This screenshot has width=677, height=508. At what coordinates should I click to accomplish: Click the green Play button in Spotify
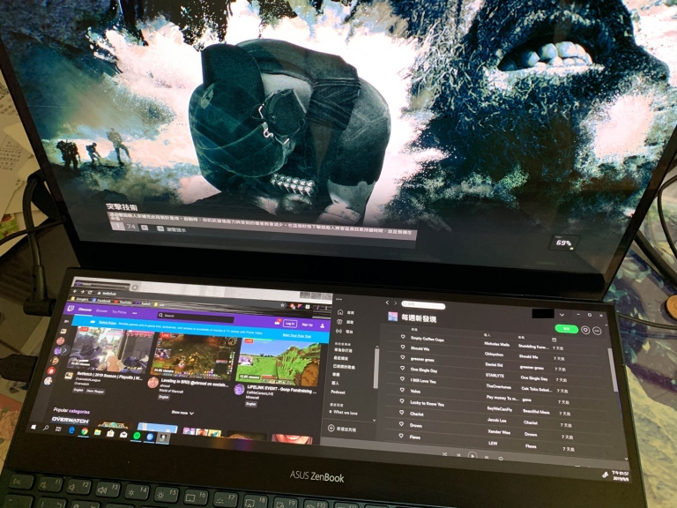[x=566, y=329]
